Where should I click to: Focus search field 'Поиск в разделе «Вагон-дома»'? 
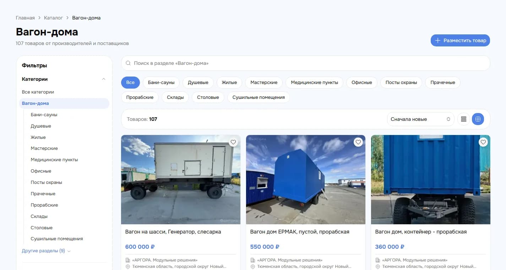click(306, 63)
